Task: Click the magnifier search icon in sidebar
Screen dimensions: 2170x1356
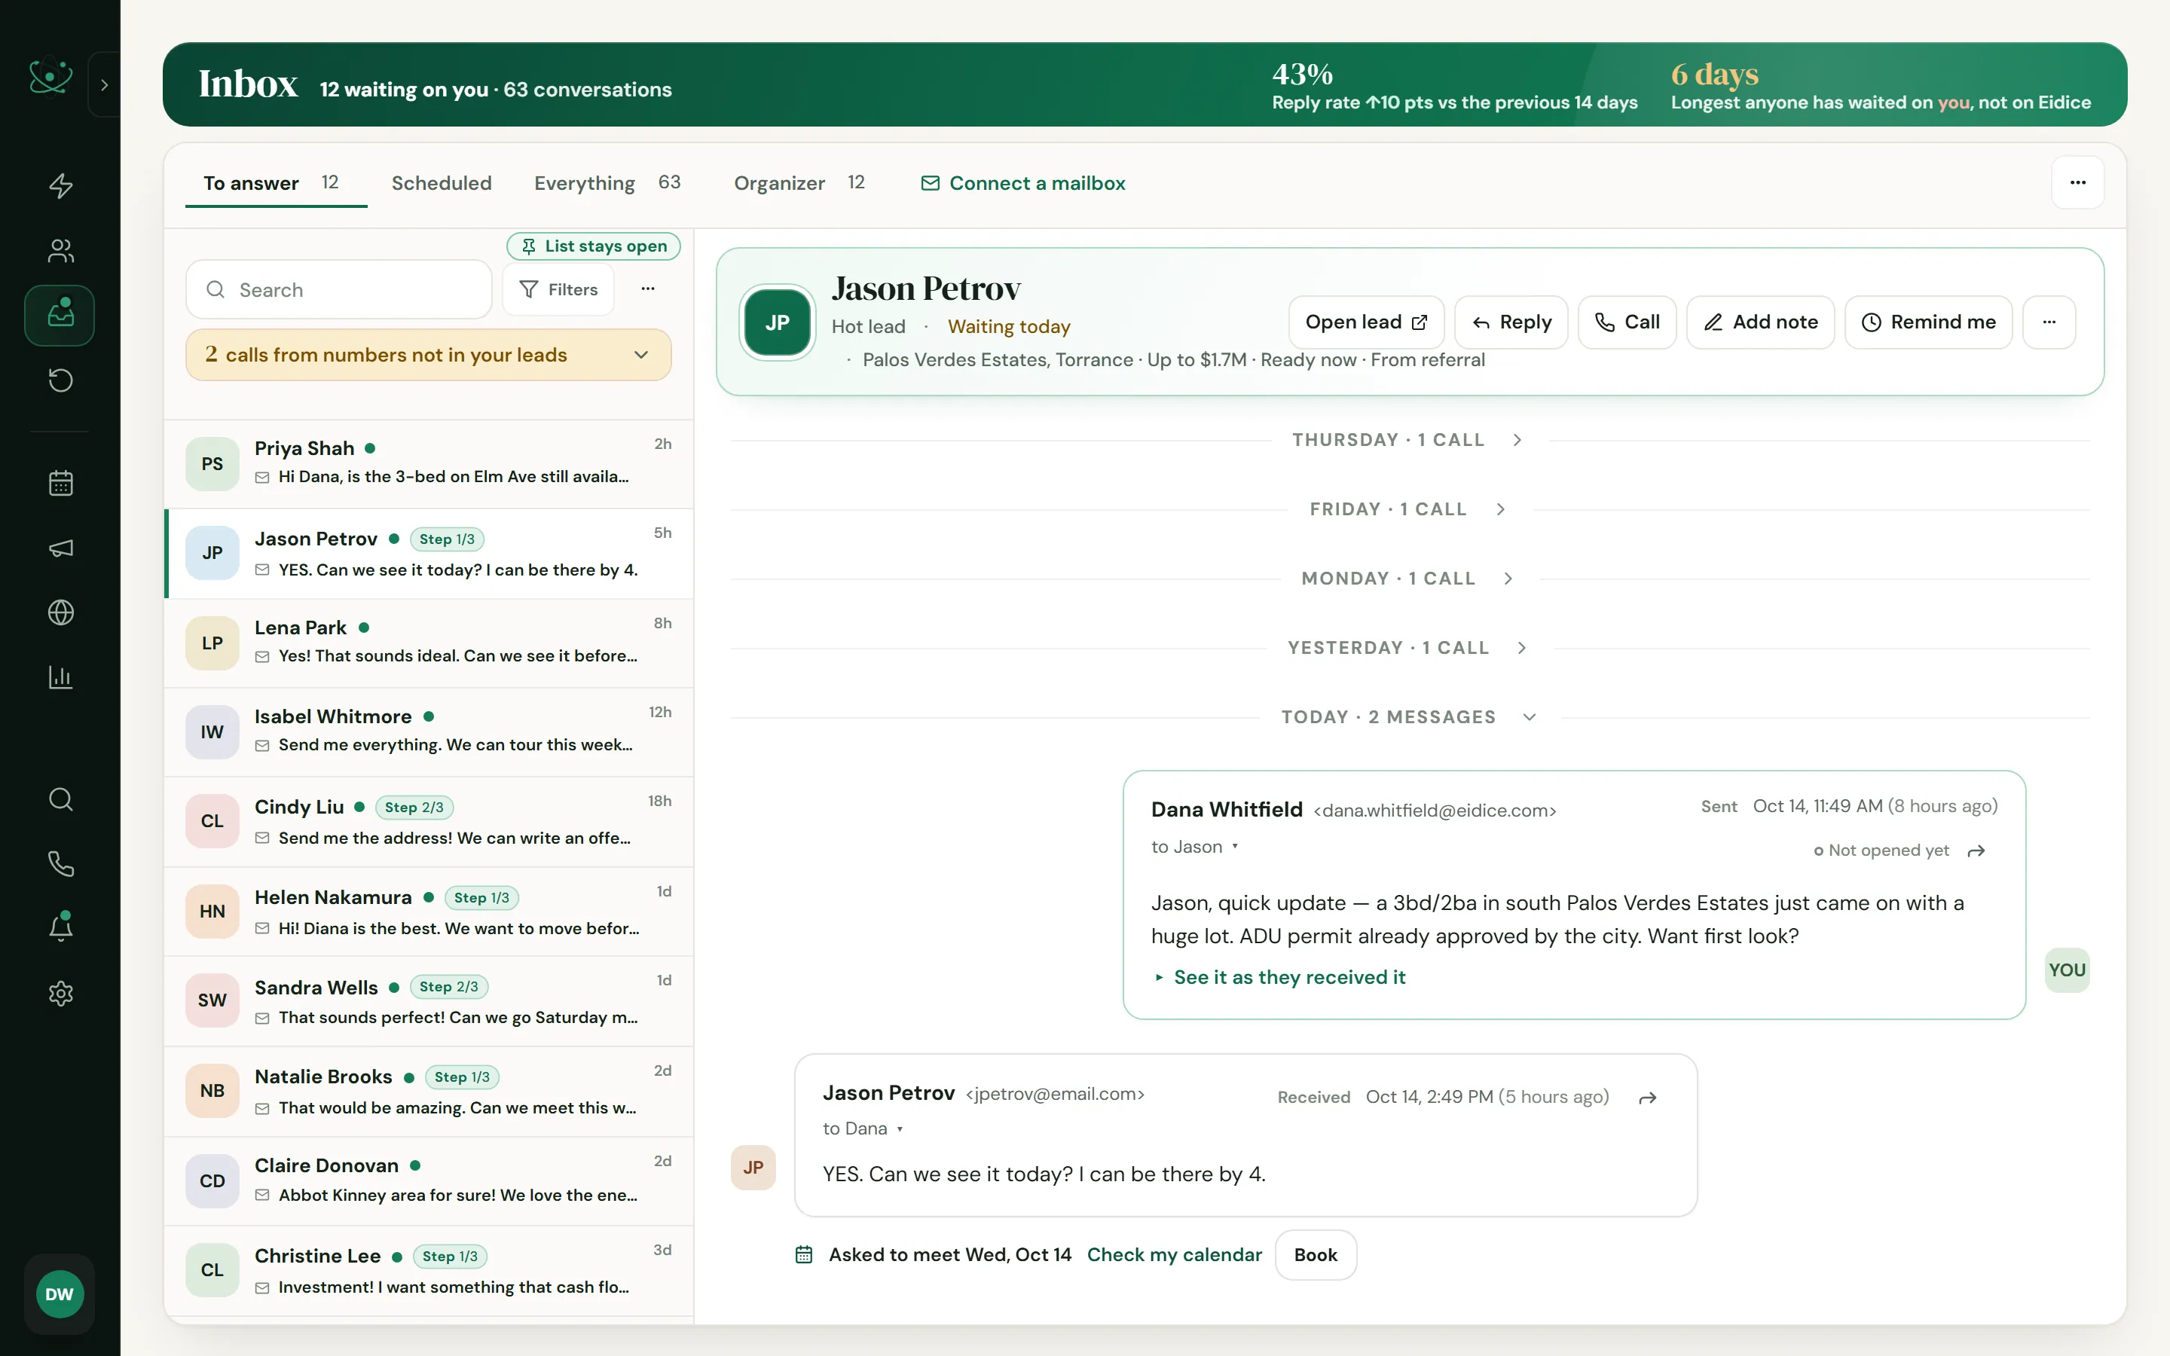Action: click(60, 799)
